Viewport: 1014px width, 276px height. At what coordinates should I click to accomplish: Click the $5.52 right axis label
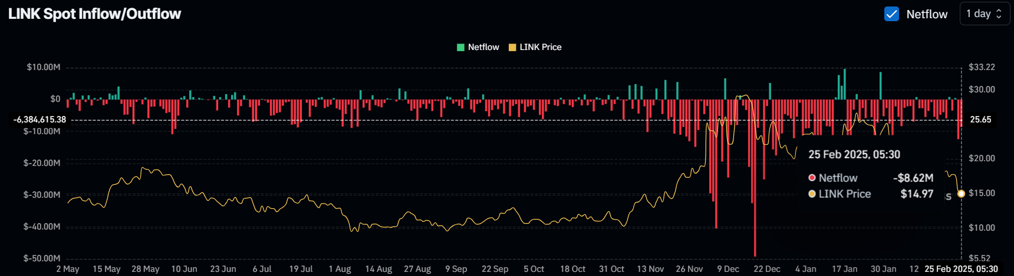(x=980, y=258)
